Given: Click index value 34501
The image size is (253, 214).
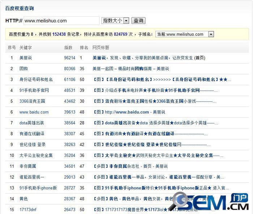Looking at the screenshot, I should point(70,166).
